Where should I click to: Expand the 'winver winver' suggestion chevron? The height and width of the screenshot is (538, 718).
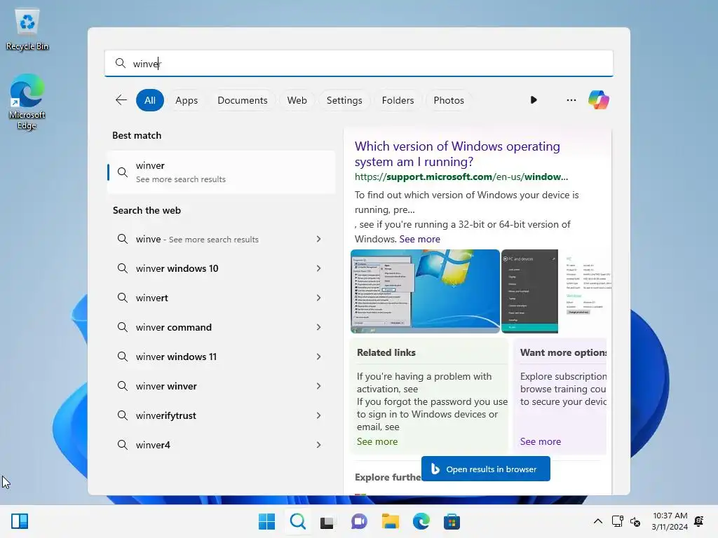[319, 386]
